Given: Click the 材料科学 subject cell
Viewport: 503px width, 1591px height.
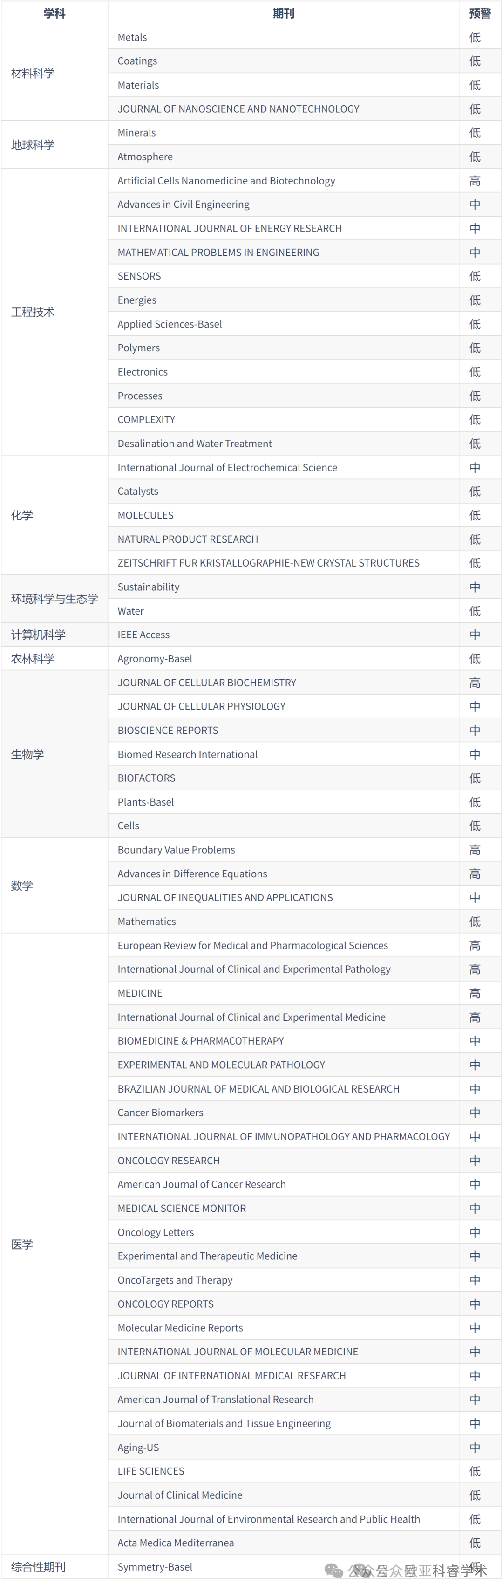Looking at the screenshot, I should (x=54, y=73).
